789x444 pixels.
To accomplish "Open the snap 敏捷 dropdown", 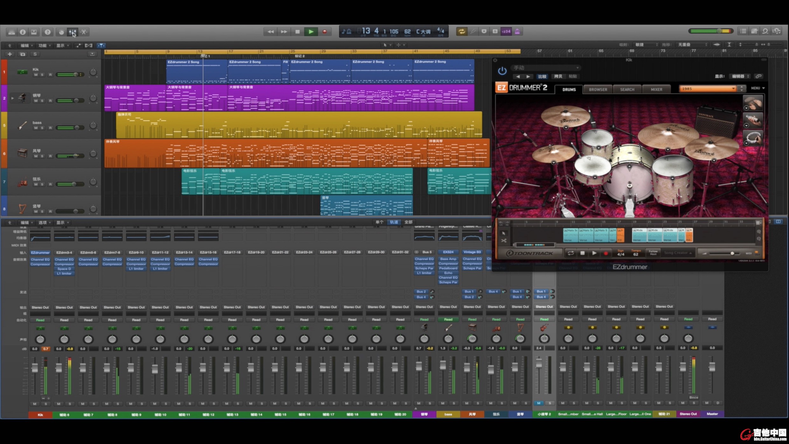I will pos(646,45).
